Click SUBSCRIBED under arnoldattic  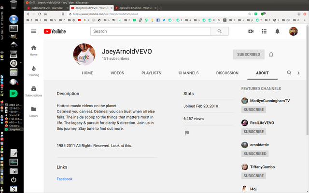point(255,153)
